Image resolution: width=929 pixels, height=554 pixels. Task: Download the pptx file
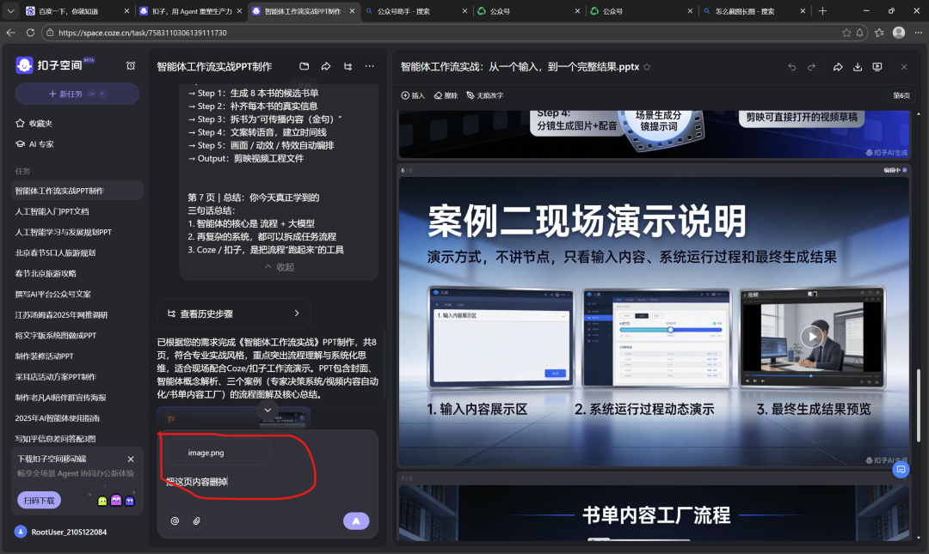[858, 67]
